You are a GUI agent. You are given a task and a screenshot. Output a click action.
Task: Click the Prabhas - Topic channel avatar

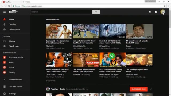[x=48, y=89]
